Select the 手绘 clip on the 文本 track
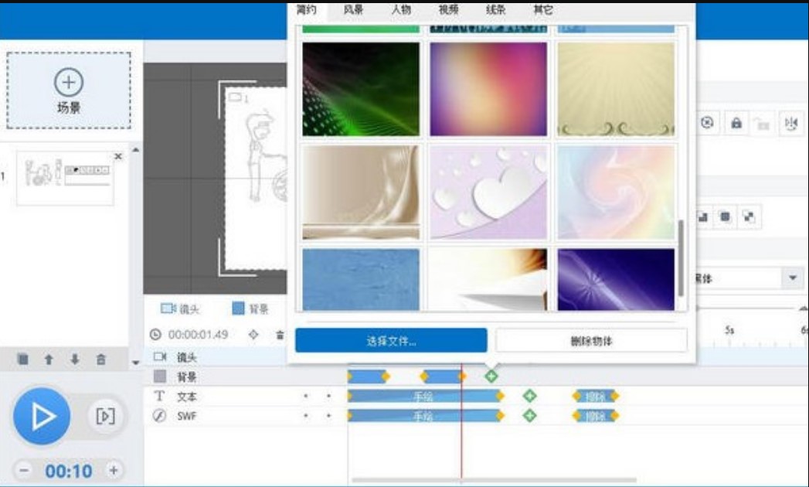 coord(424,396)
